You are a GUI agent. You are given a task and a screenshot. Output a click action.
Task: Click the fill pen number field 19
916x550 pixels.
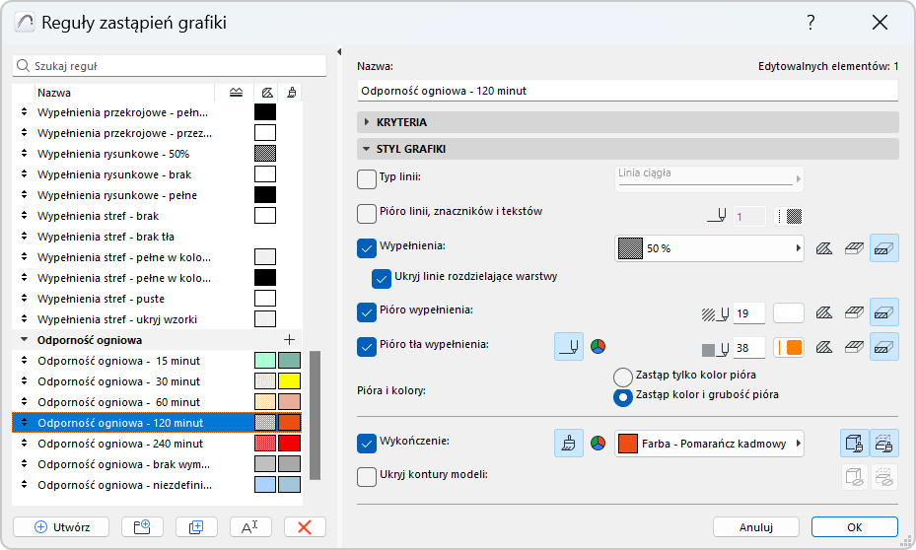coord(749,313)
